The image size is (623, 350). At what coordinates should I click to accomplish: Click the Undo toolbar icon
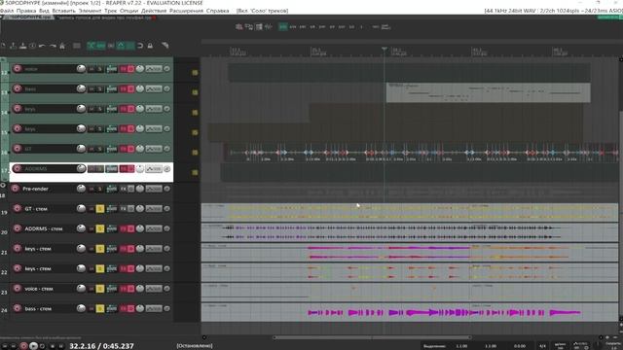42,46
